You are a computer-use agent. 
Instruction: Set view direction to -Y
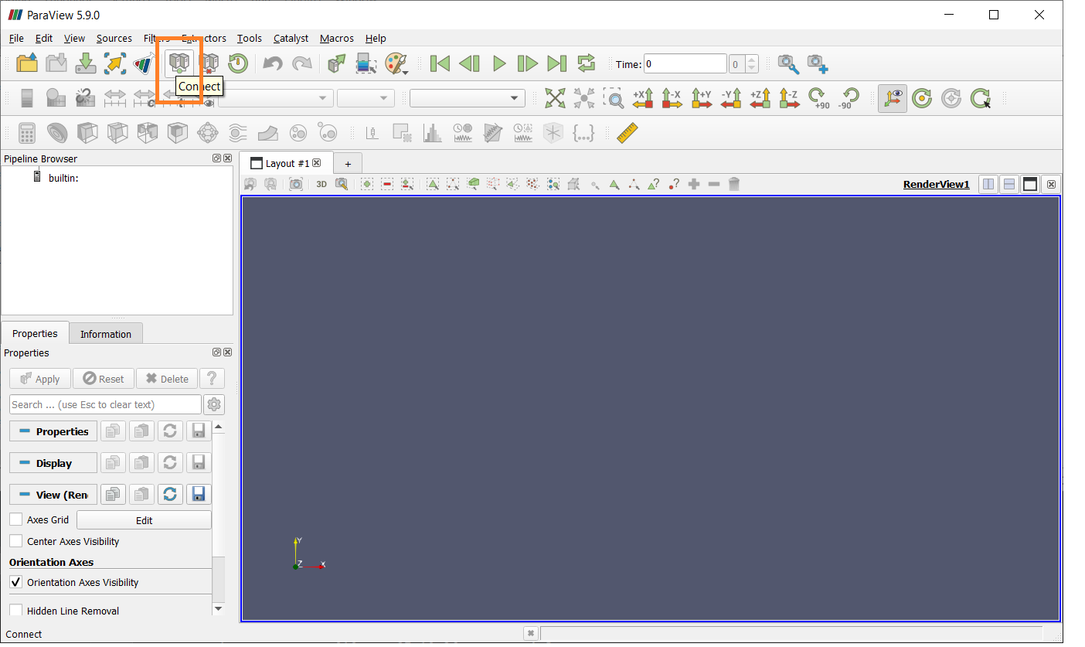(x=731, y=98)
